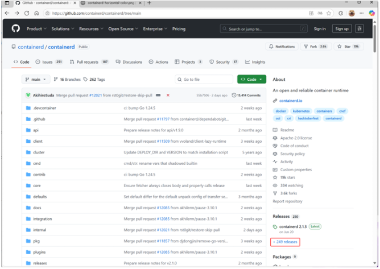Image resolution: width=380 pixels, height=269 pixels.
Task: Click Sign in link
Action: [x=320, y=28]
